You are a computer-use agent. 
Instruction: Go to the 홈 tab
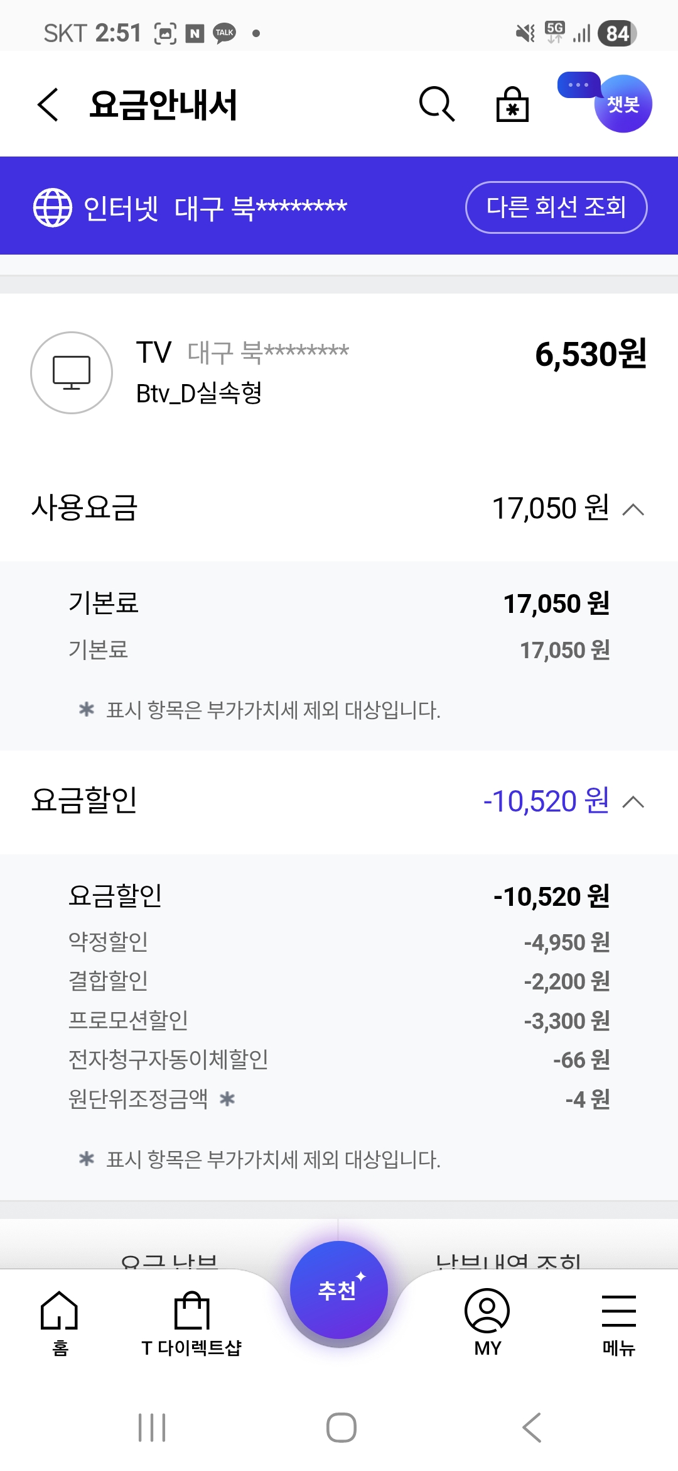[x=60, y=1320]
